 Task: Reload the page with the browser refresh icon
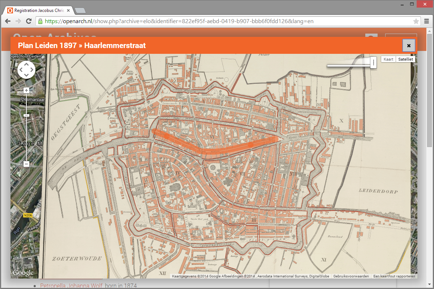point(29,21)
